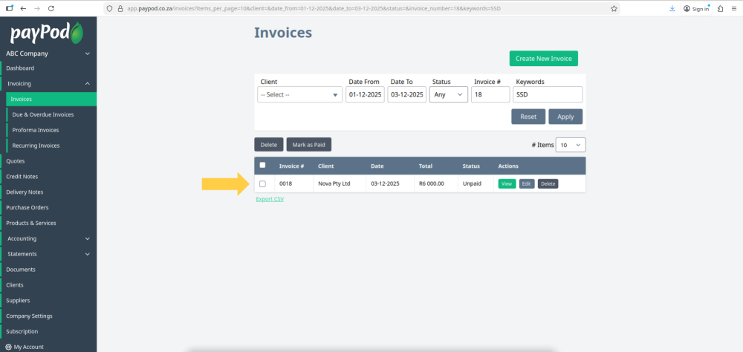Open Suppliers in the sidebar
This screenshot has width=743, height=352.
pos(18,300)
